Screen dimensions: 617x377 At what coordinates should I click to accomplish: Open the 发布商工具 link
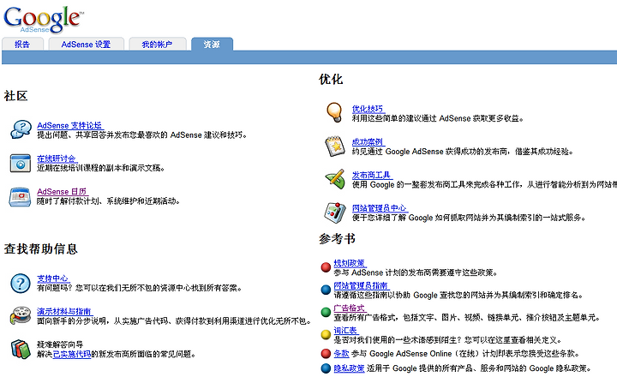[371, 175]
